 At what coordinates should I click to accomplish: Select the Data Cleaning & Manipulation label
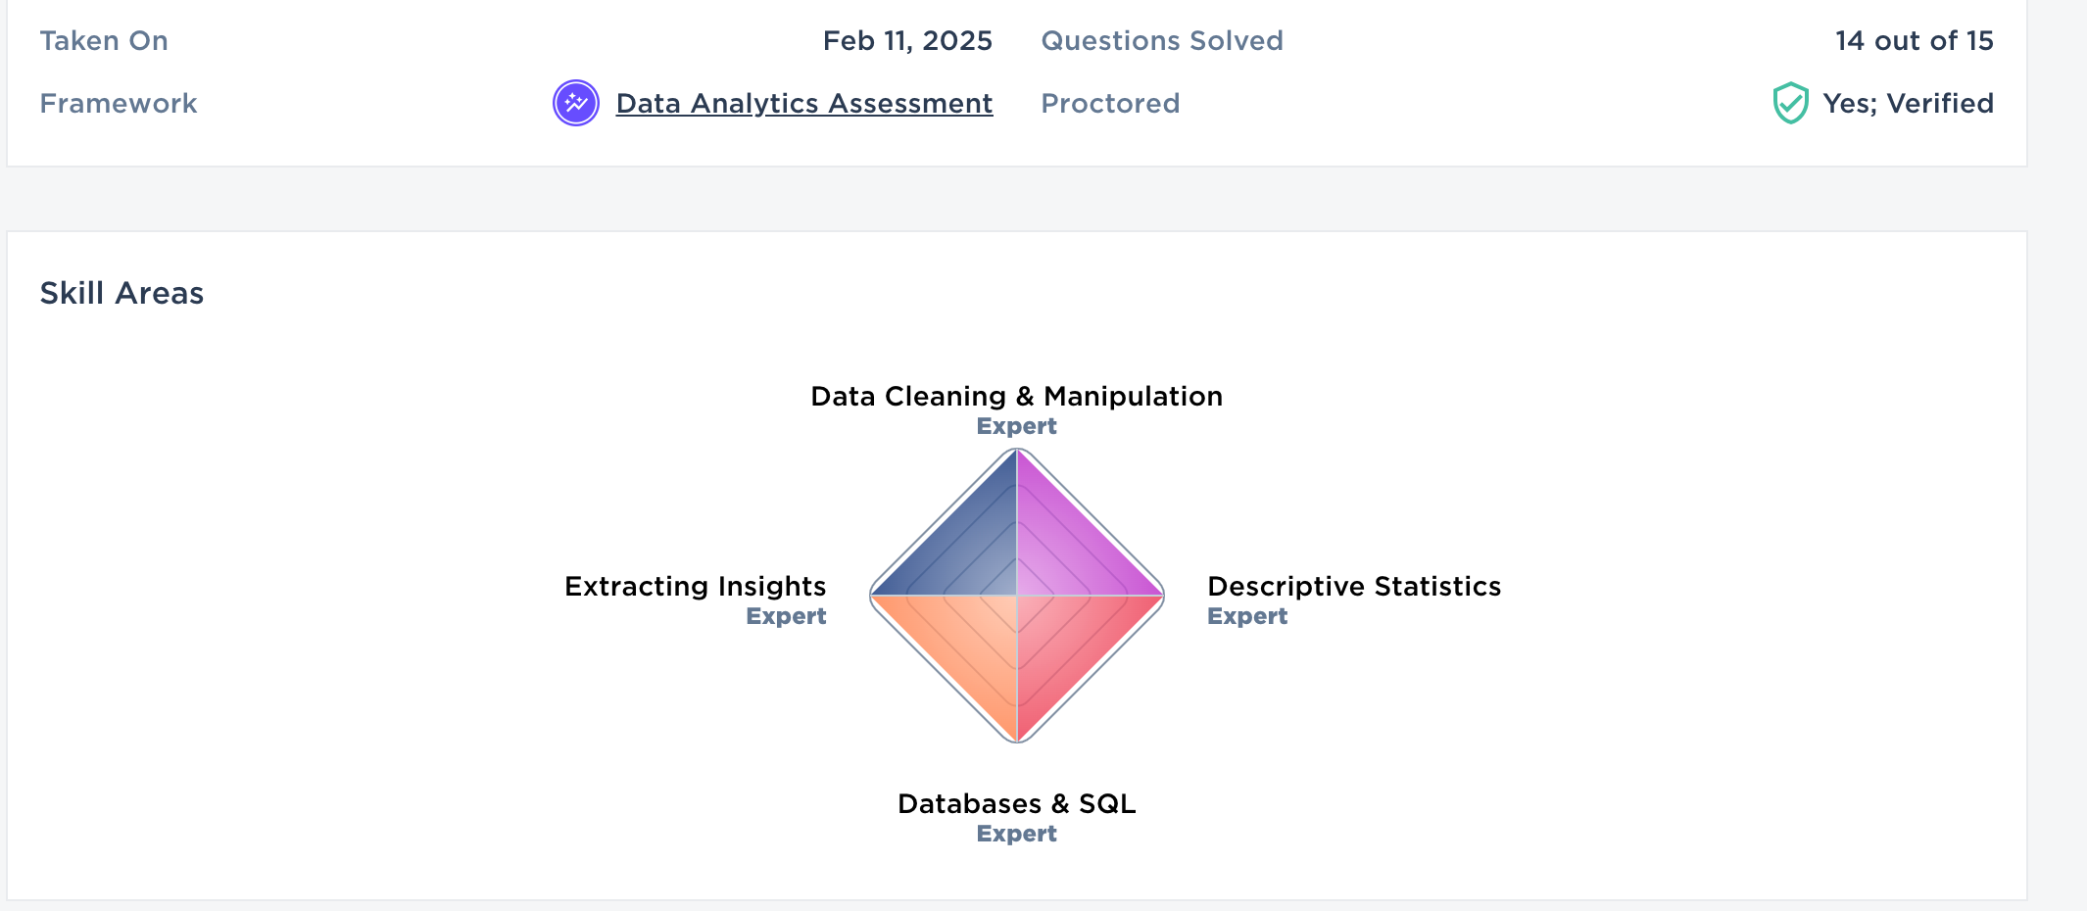tap(1016, 396)
